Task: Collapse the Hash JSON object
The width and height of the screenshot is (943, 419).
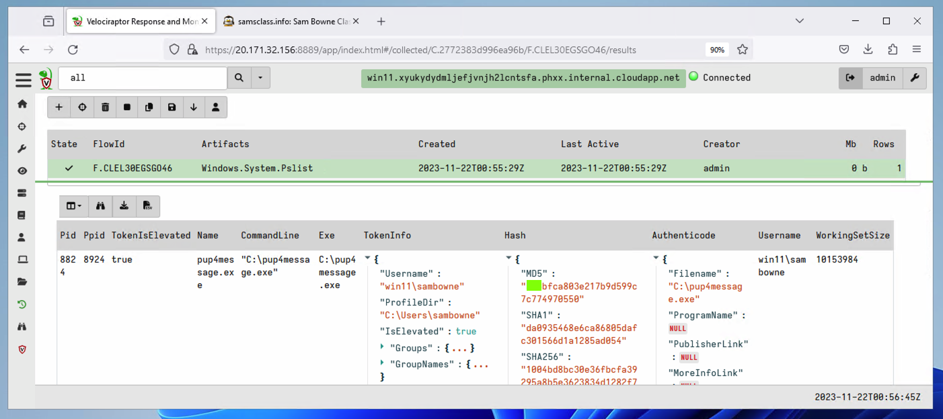Action: coord(508,259)
